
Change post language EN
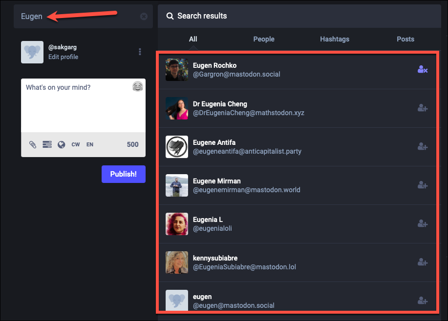[90, 145]
